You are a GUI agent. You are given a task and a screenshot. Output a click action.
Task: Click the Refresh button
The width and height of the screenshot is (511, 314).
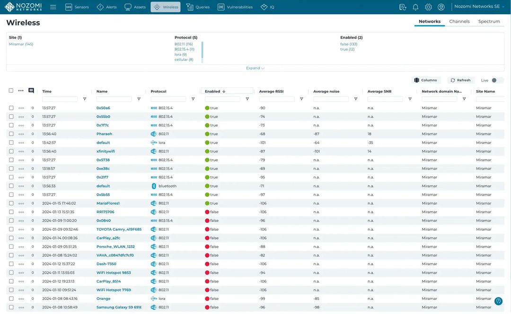(x=460, y=79)
